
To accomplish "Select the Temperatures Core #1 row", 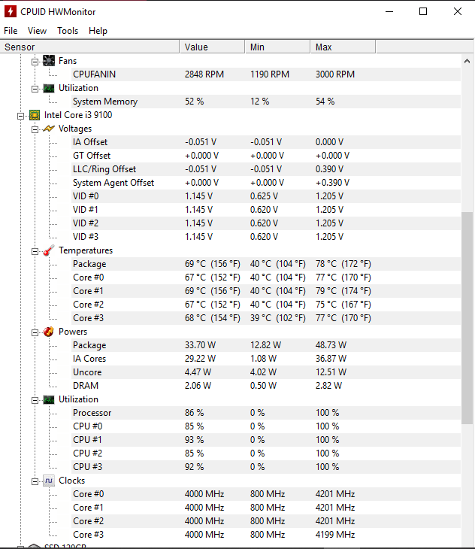I will pos(266,291).
